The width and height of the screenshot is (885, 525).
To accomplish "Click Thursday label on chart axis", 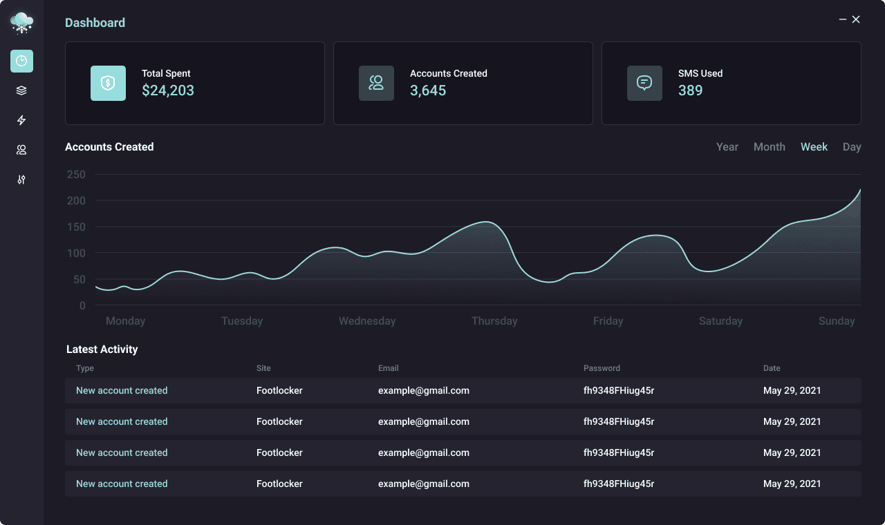I will pyautogui.click(x=494, y=321).
